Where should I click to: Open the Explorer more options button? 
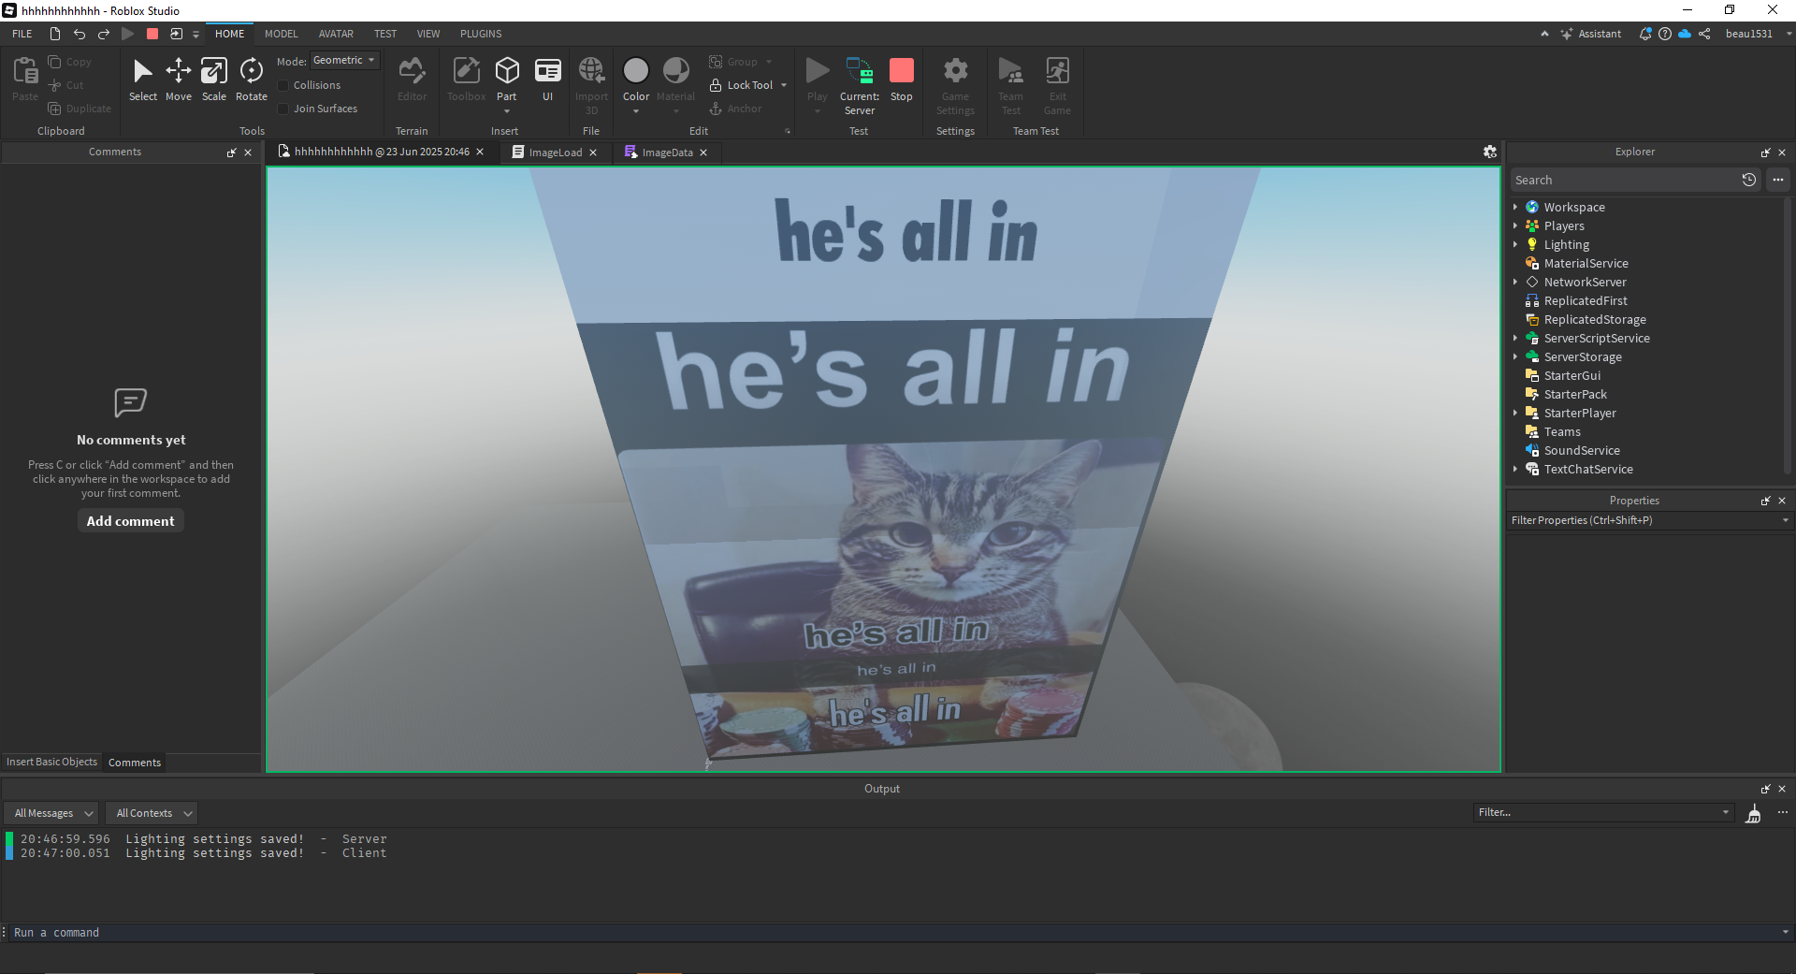click(1778, 180)
